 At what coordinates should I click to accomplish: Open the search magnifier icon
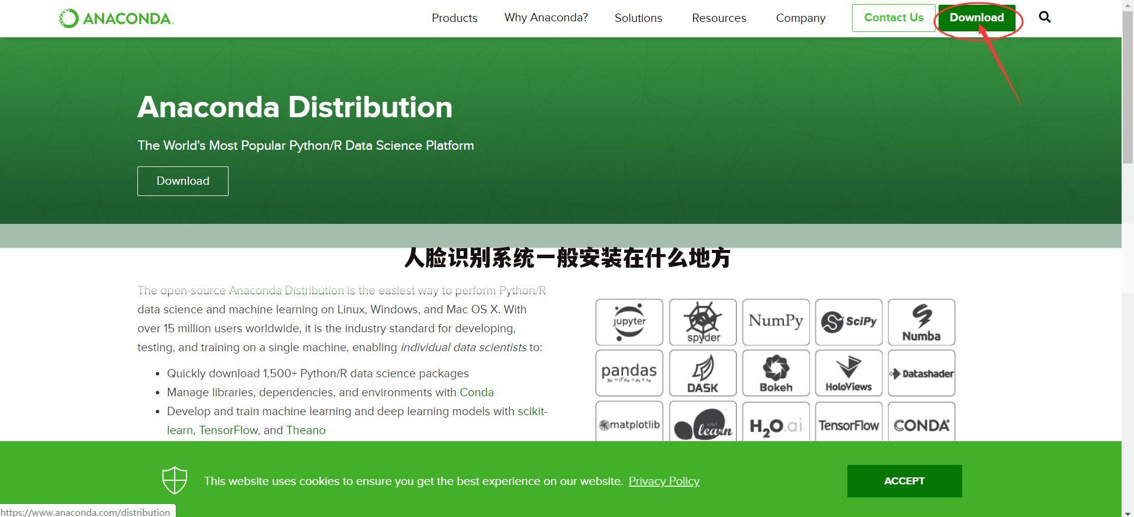click(1045, 17)
